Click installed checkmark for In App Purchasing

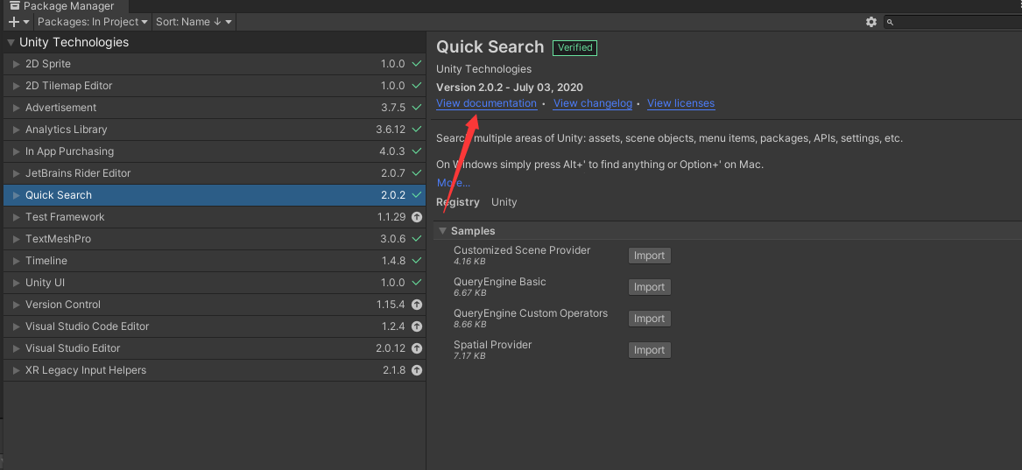click(x=417, y=151)
